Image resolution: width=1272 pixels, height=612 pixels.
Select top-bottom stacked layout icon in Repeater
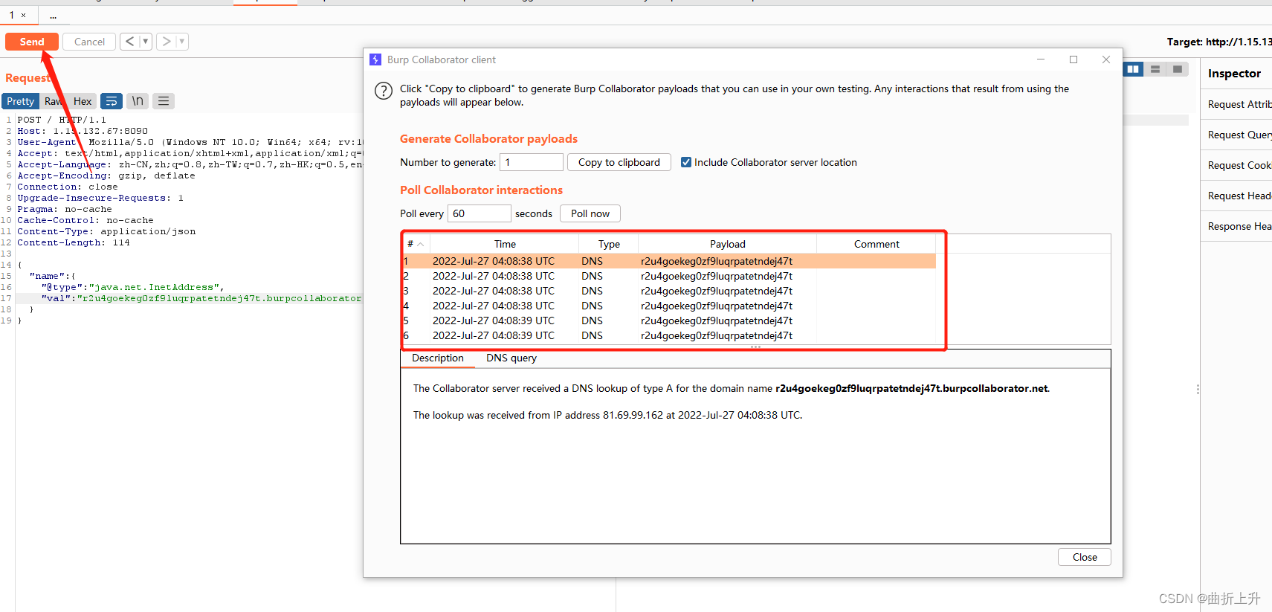click(x=1155, y=69)
